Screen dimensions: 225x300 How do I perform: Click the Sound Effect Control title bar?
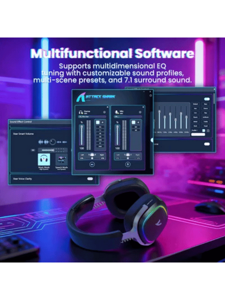(39, 121)
